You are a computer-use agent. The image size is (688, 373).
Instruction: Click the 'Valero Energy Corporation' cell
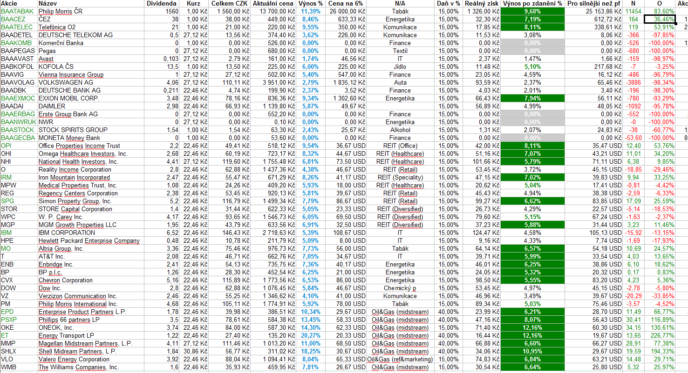90,359
